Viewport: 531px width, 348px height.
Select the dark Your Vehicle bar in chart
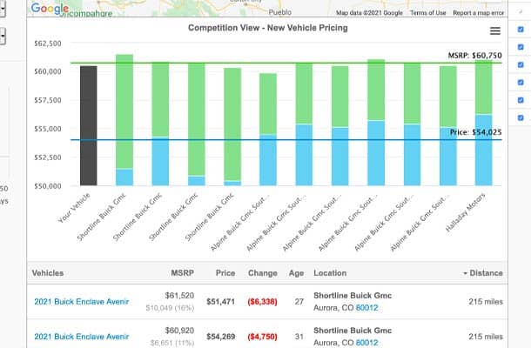click(89, 125)
